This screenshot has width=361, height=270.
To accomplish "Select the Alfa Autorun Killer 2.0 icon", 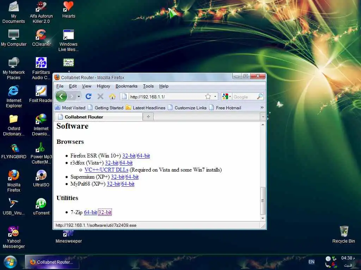I will 41,12.
